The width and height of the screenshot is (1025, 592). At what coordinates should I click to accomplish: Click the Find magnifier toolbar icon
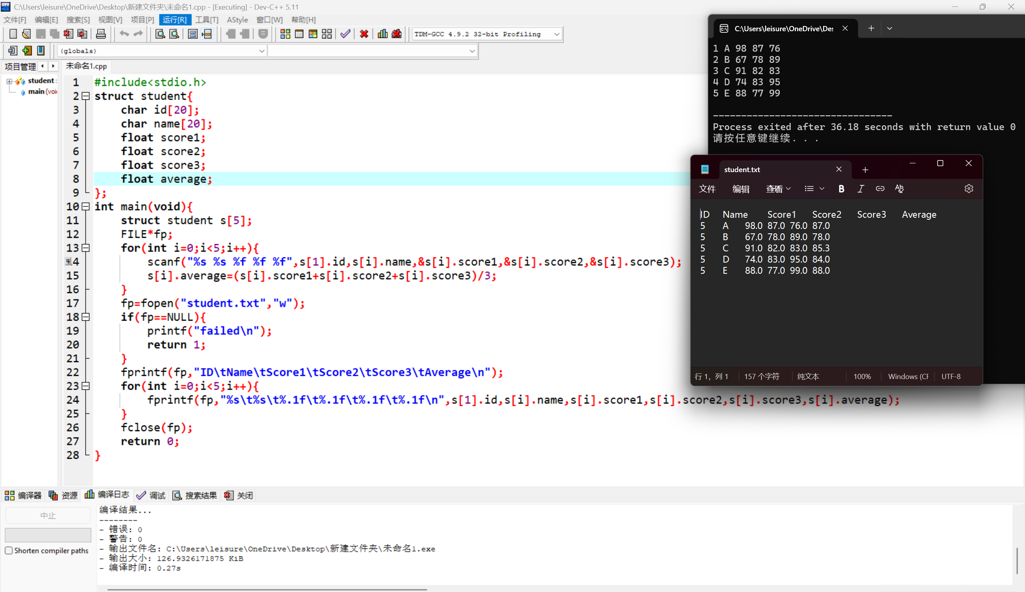(160, 34)
